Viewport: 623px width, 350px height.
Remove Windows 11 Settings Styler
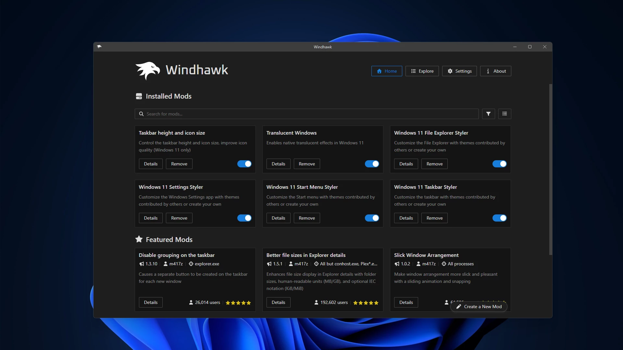pos(179,218)
